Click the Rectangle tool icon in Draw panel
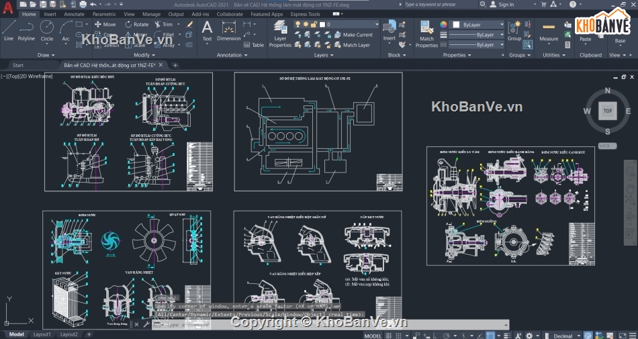The width and height of the screenshot is (638, 339). (79, 24)
